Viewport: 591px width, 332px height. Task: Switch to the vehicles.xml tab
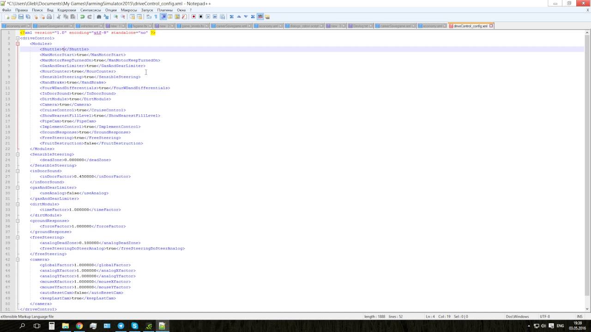89,26
